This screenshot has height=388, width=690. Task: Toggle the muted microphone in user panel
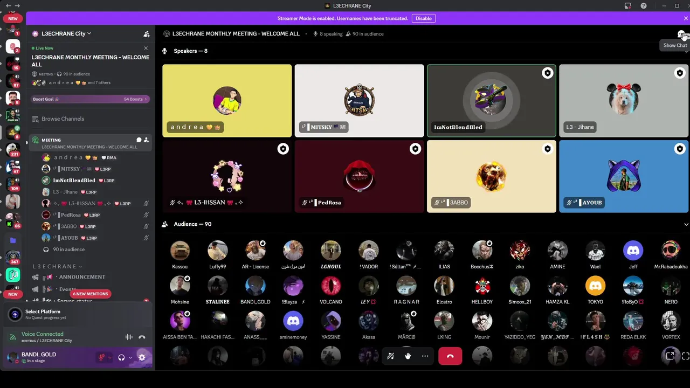[x=101, y=357]
